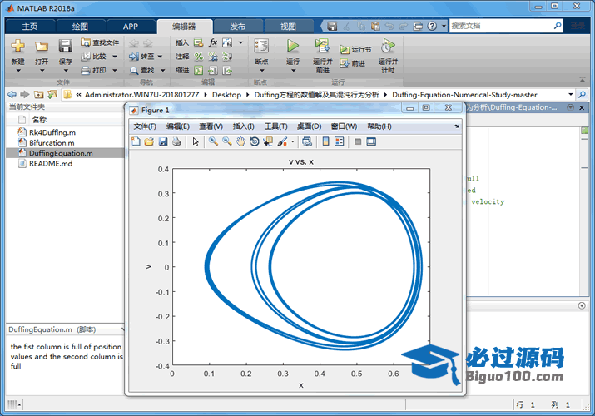Open Tools (工具) menu in Figure 1
The height and width of the screenshot is (416, 595).
click(276, 126)
